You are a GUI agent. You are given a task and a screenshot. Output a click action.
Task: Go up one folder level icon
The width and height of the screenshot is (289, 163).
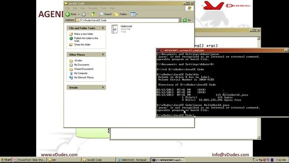tap(93, 14)
